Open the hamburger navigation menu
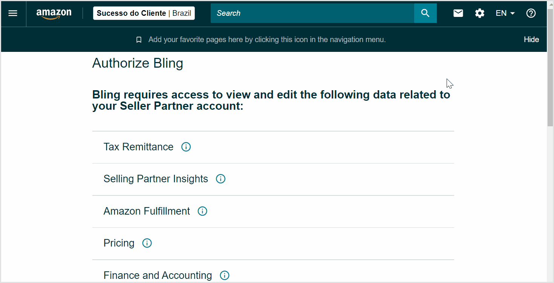 (13, 13)
